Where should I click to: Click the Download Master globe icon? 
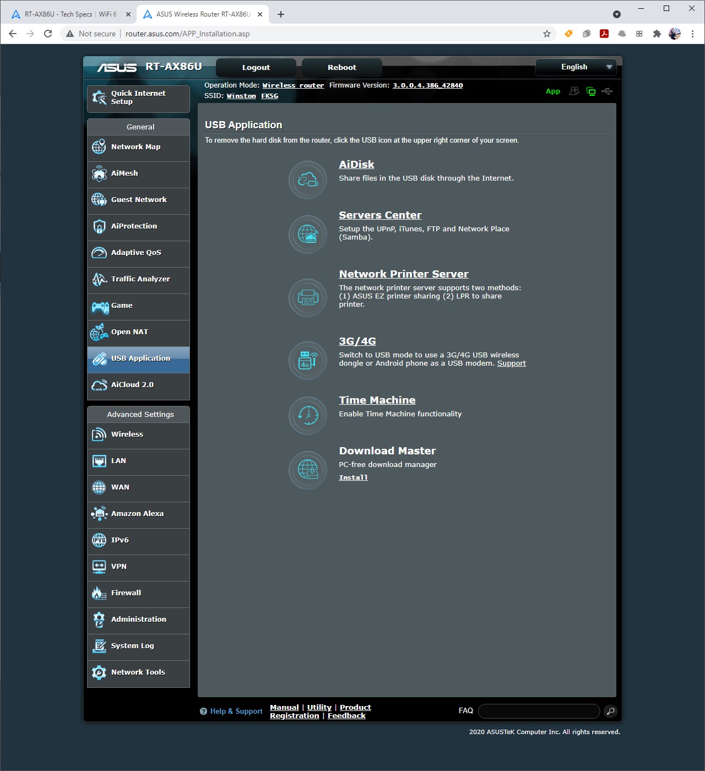coord(308,470)
